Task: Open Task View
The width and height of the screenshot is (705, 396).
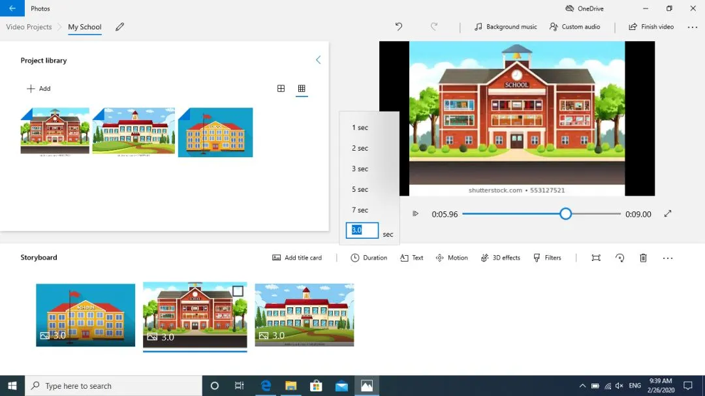Action: point(239,386)
